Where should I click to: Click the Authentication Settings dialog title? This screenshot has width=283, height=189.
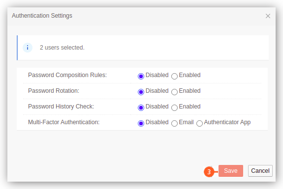tap(42, 16)
